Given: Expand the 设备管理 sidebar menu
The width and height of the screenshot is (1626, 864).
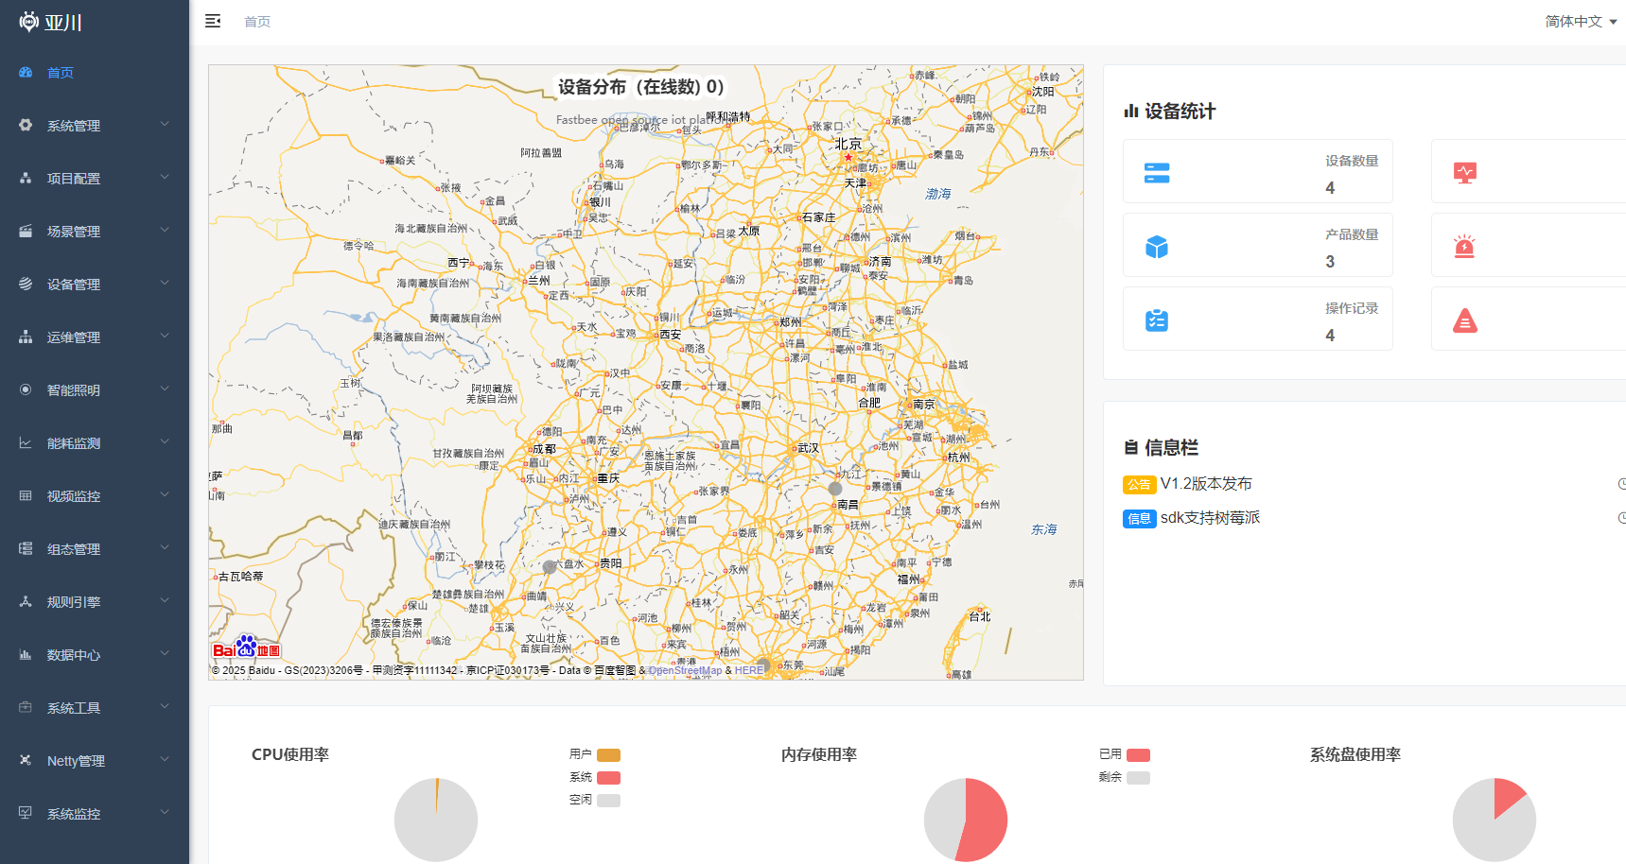Looking at the screenshot, I should (73, 284).
